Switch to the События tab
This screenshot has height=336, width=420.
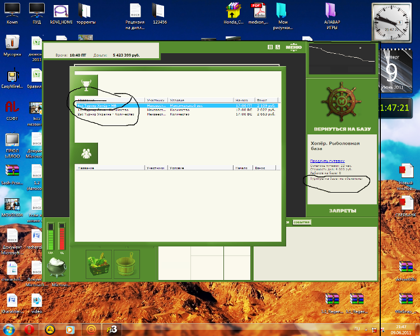coord(301,222)
